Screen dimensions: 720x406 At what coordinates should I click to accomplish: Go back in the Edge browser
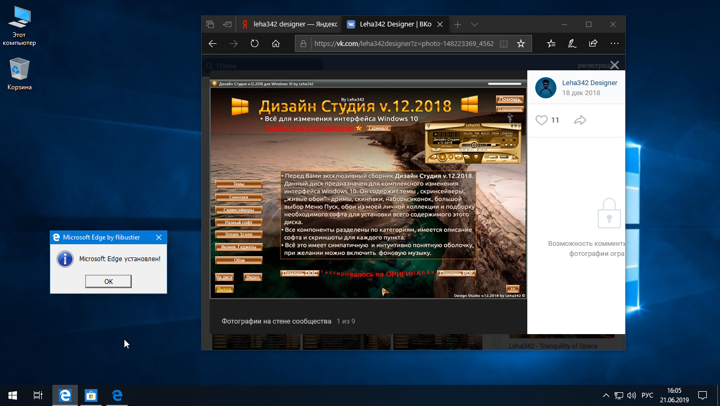213,44
